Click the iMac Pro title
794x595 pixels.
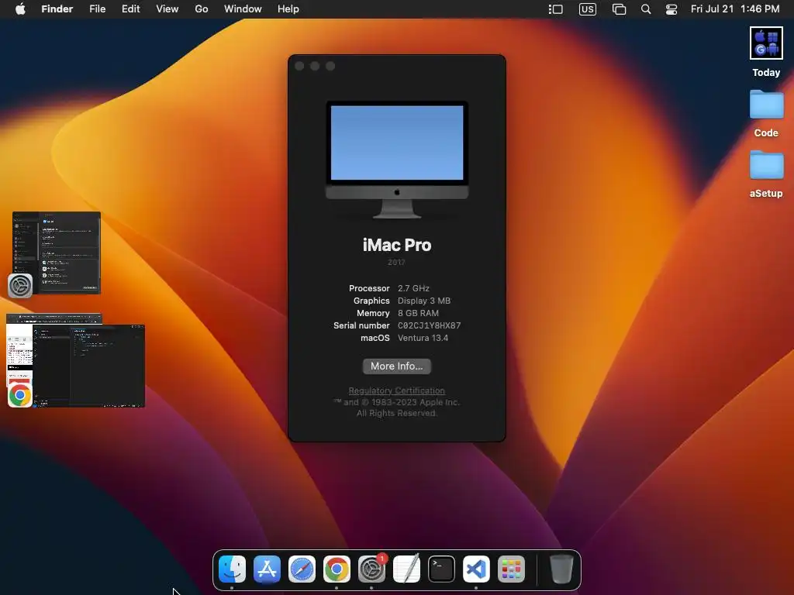click(397, 246)
